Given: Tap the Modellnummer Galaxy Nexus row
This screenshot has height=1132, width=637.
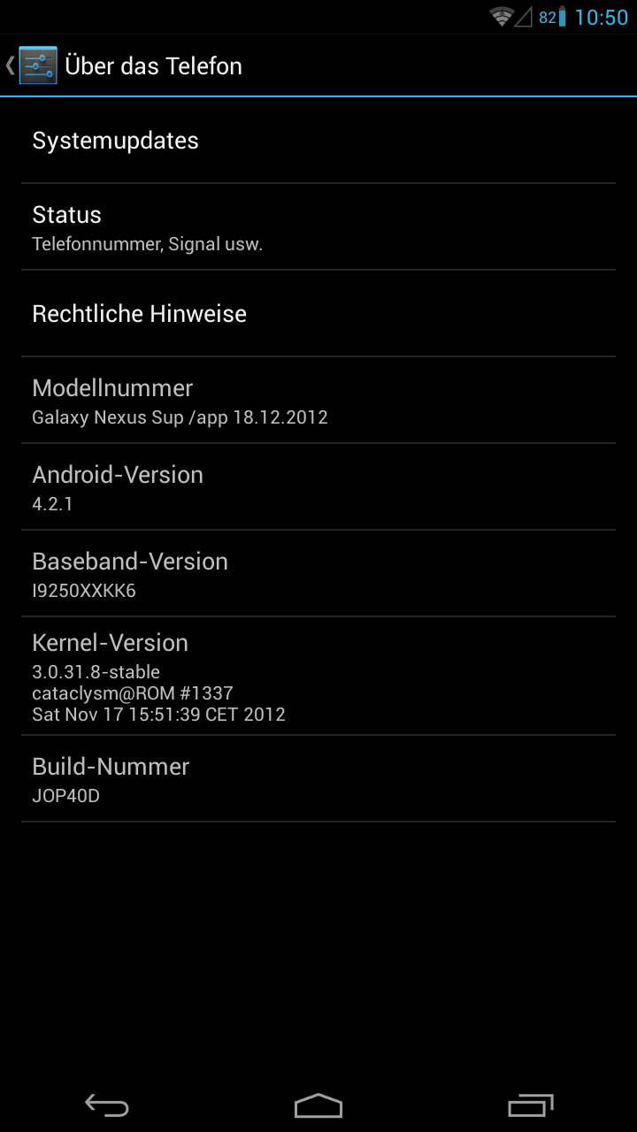Looking at the screenshot, I should click(x=318, y=401).
